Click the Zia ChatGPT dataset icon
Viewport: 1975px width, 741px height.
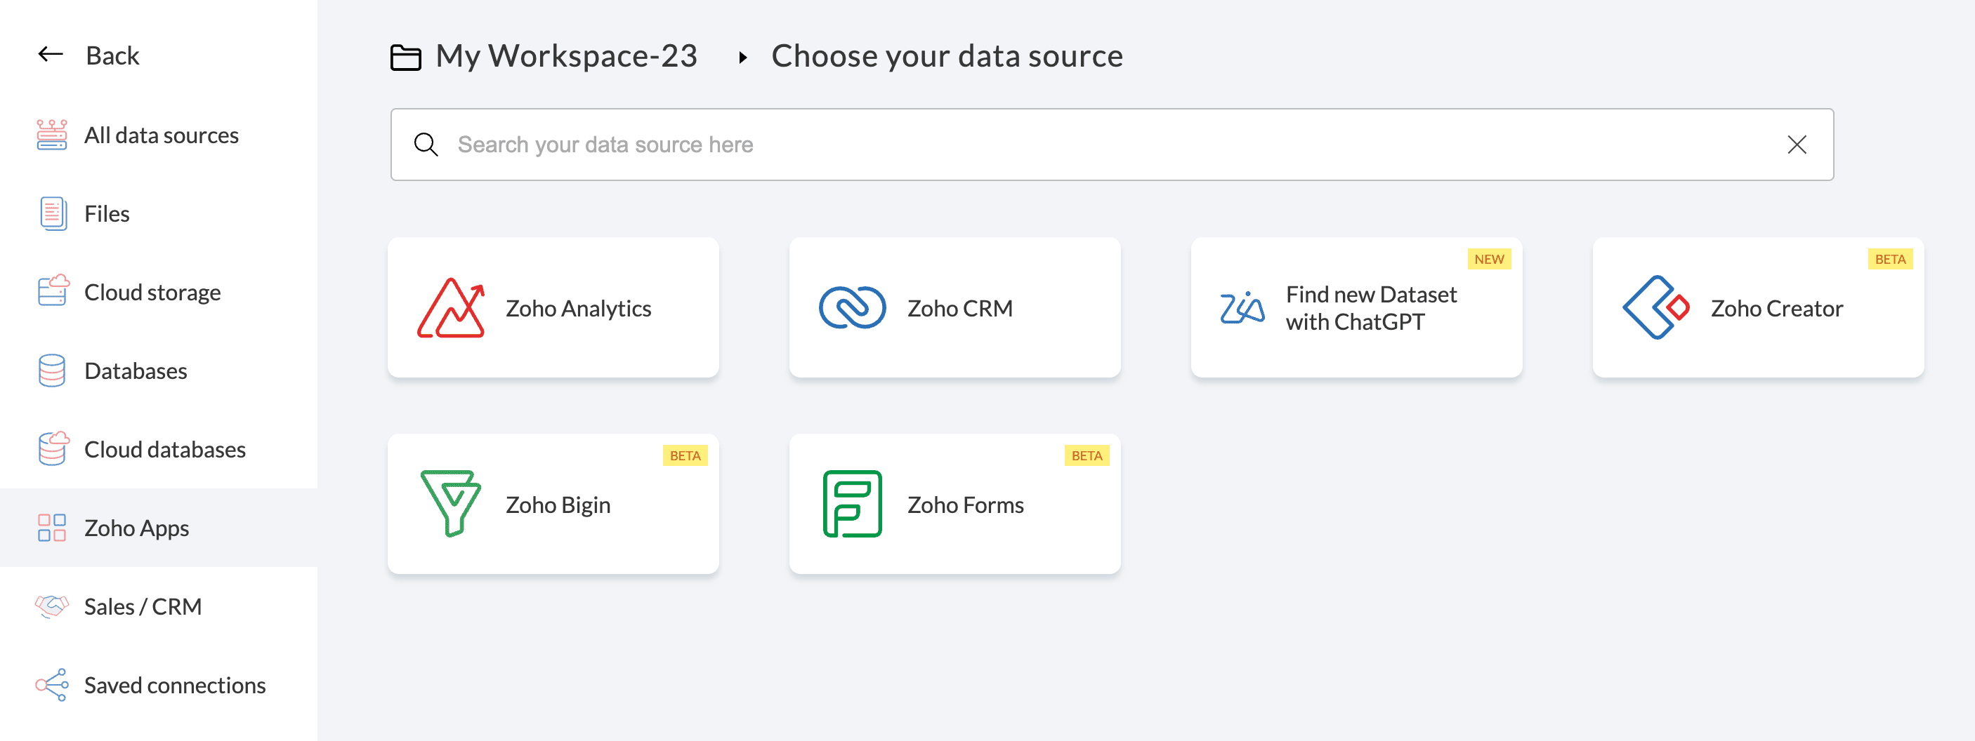coord(1241,308)
